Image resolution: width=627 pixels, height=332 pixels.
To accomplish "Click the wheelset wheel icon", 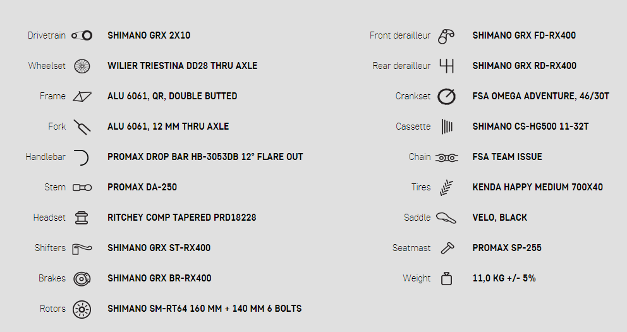I will 82,66.
